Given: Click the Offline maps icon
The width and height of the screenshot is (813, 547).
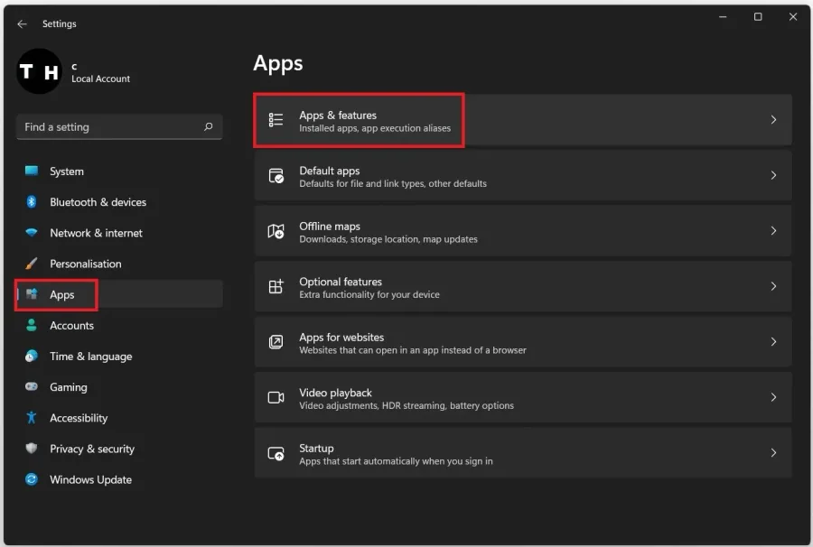Looking at the screenshot, I should (276, 231).
